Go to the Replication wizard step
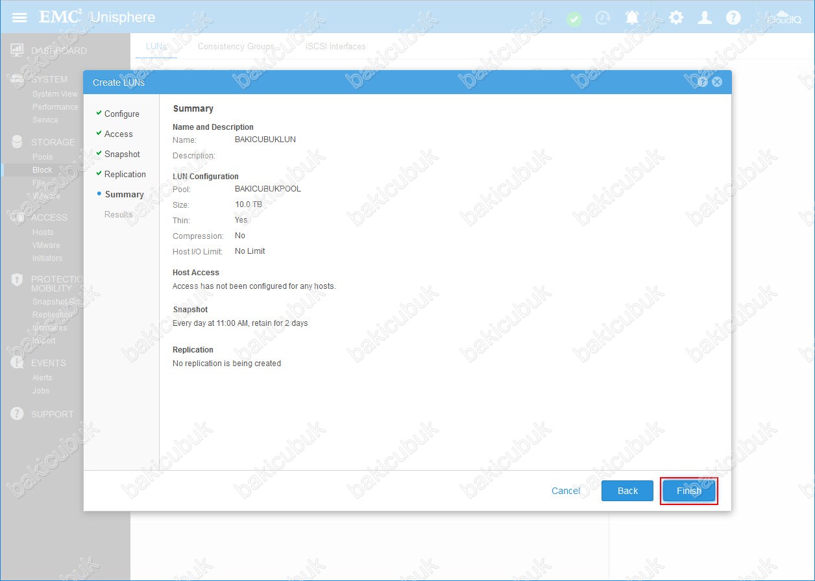This screenshot has width=815, height=581. (x=125, y=174)
